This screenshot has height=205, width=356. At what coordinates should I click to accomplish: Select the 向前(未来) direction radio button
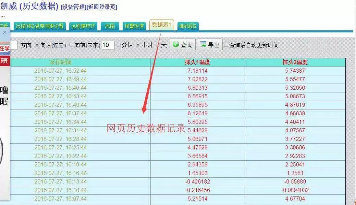click(x=71, y=45)
